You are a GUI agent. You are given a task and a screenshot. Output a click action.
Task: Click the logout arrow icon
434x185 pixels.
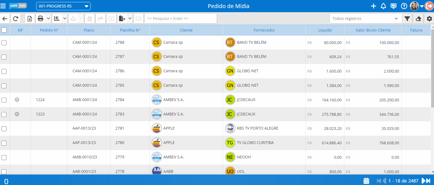coord(429,6)
